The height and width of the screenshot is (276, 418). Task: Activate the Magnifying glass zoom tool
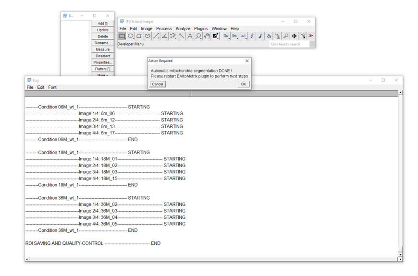coord(198,36)
